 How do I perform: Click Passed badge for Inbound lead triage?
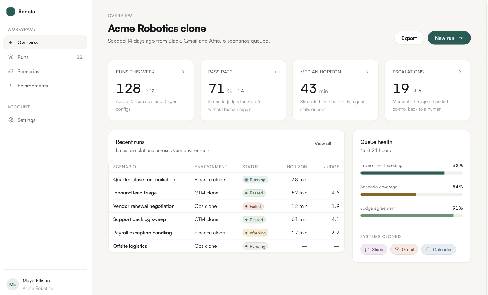(254, 193)
